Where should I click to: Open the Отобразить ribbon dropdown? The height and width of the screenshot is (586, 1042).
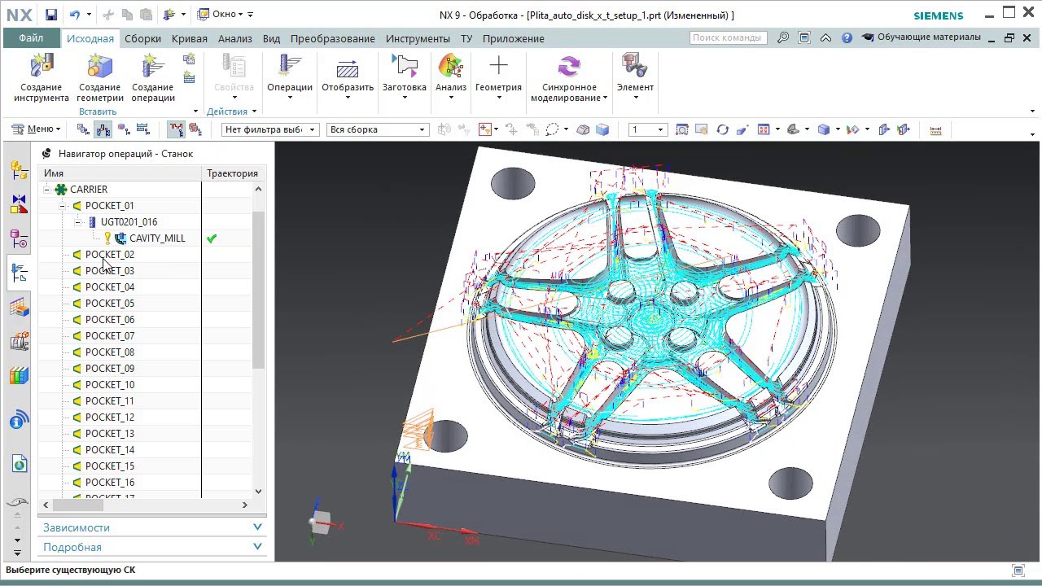click(x=348, y=78)
